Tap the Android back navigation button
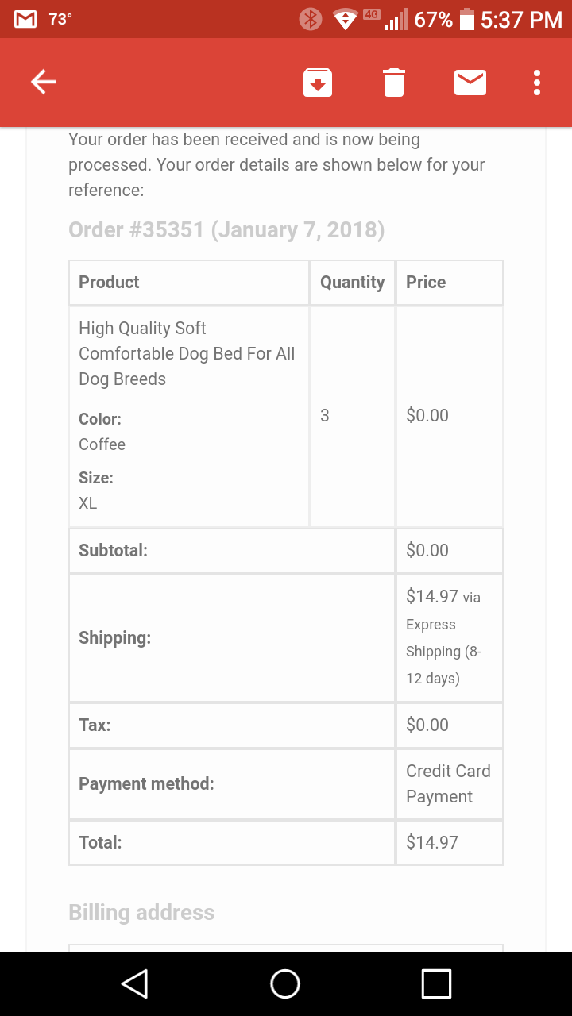Image resolution: width=572 pixels, height=1016 pixels. click(134, 983)
